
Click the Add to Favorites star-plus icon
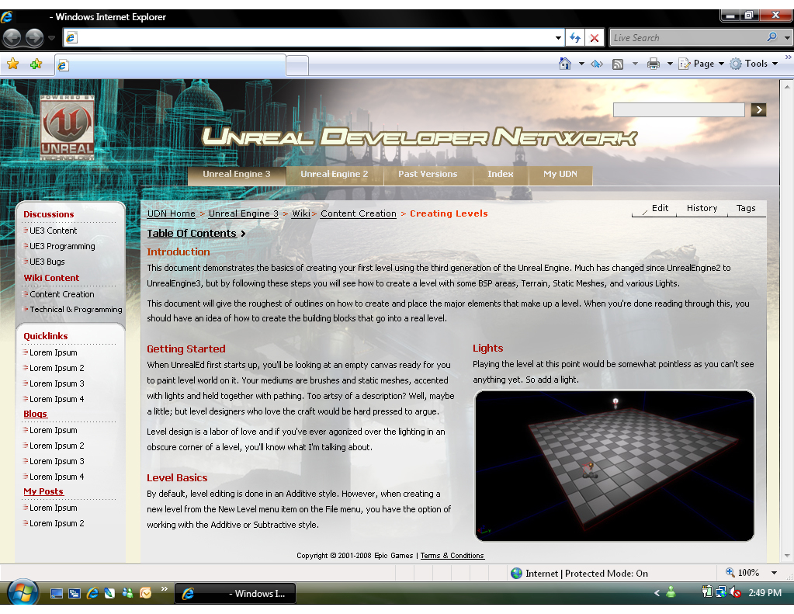click(x=36, y=64)
